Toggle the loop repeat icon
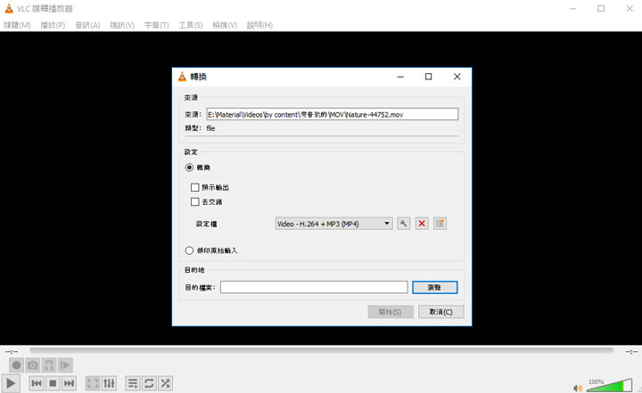Image resolution: width=642 pixels, height=393 pixels. coord(149,383)
